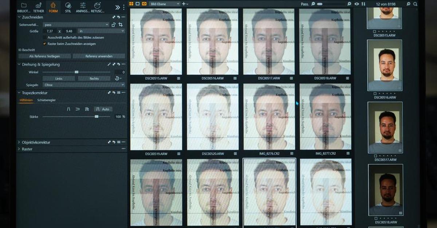Open the size unit dropdown showing in
Screen dimensions: 437x228
click(101, 31)
